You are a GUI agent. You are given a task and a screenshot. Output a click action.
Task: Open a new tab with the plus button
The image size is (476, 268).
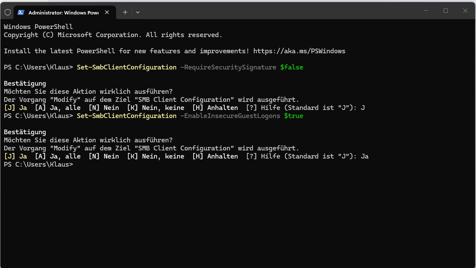pos(125,12)
